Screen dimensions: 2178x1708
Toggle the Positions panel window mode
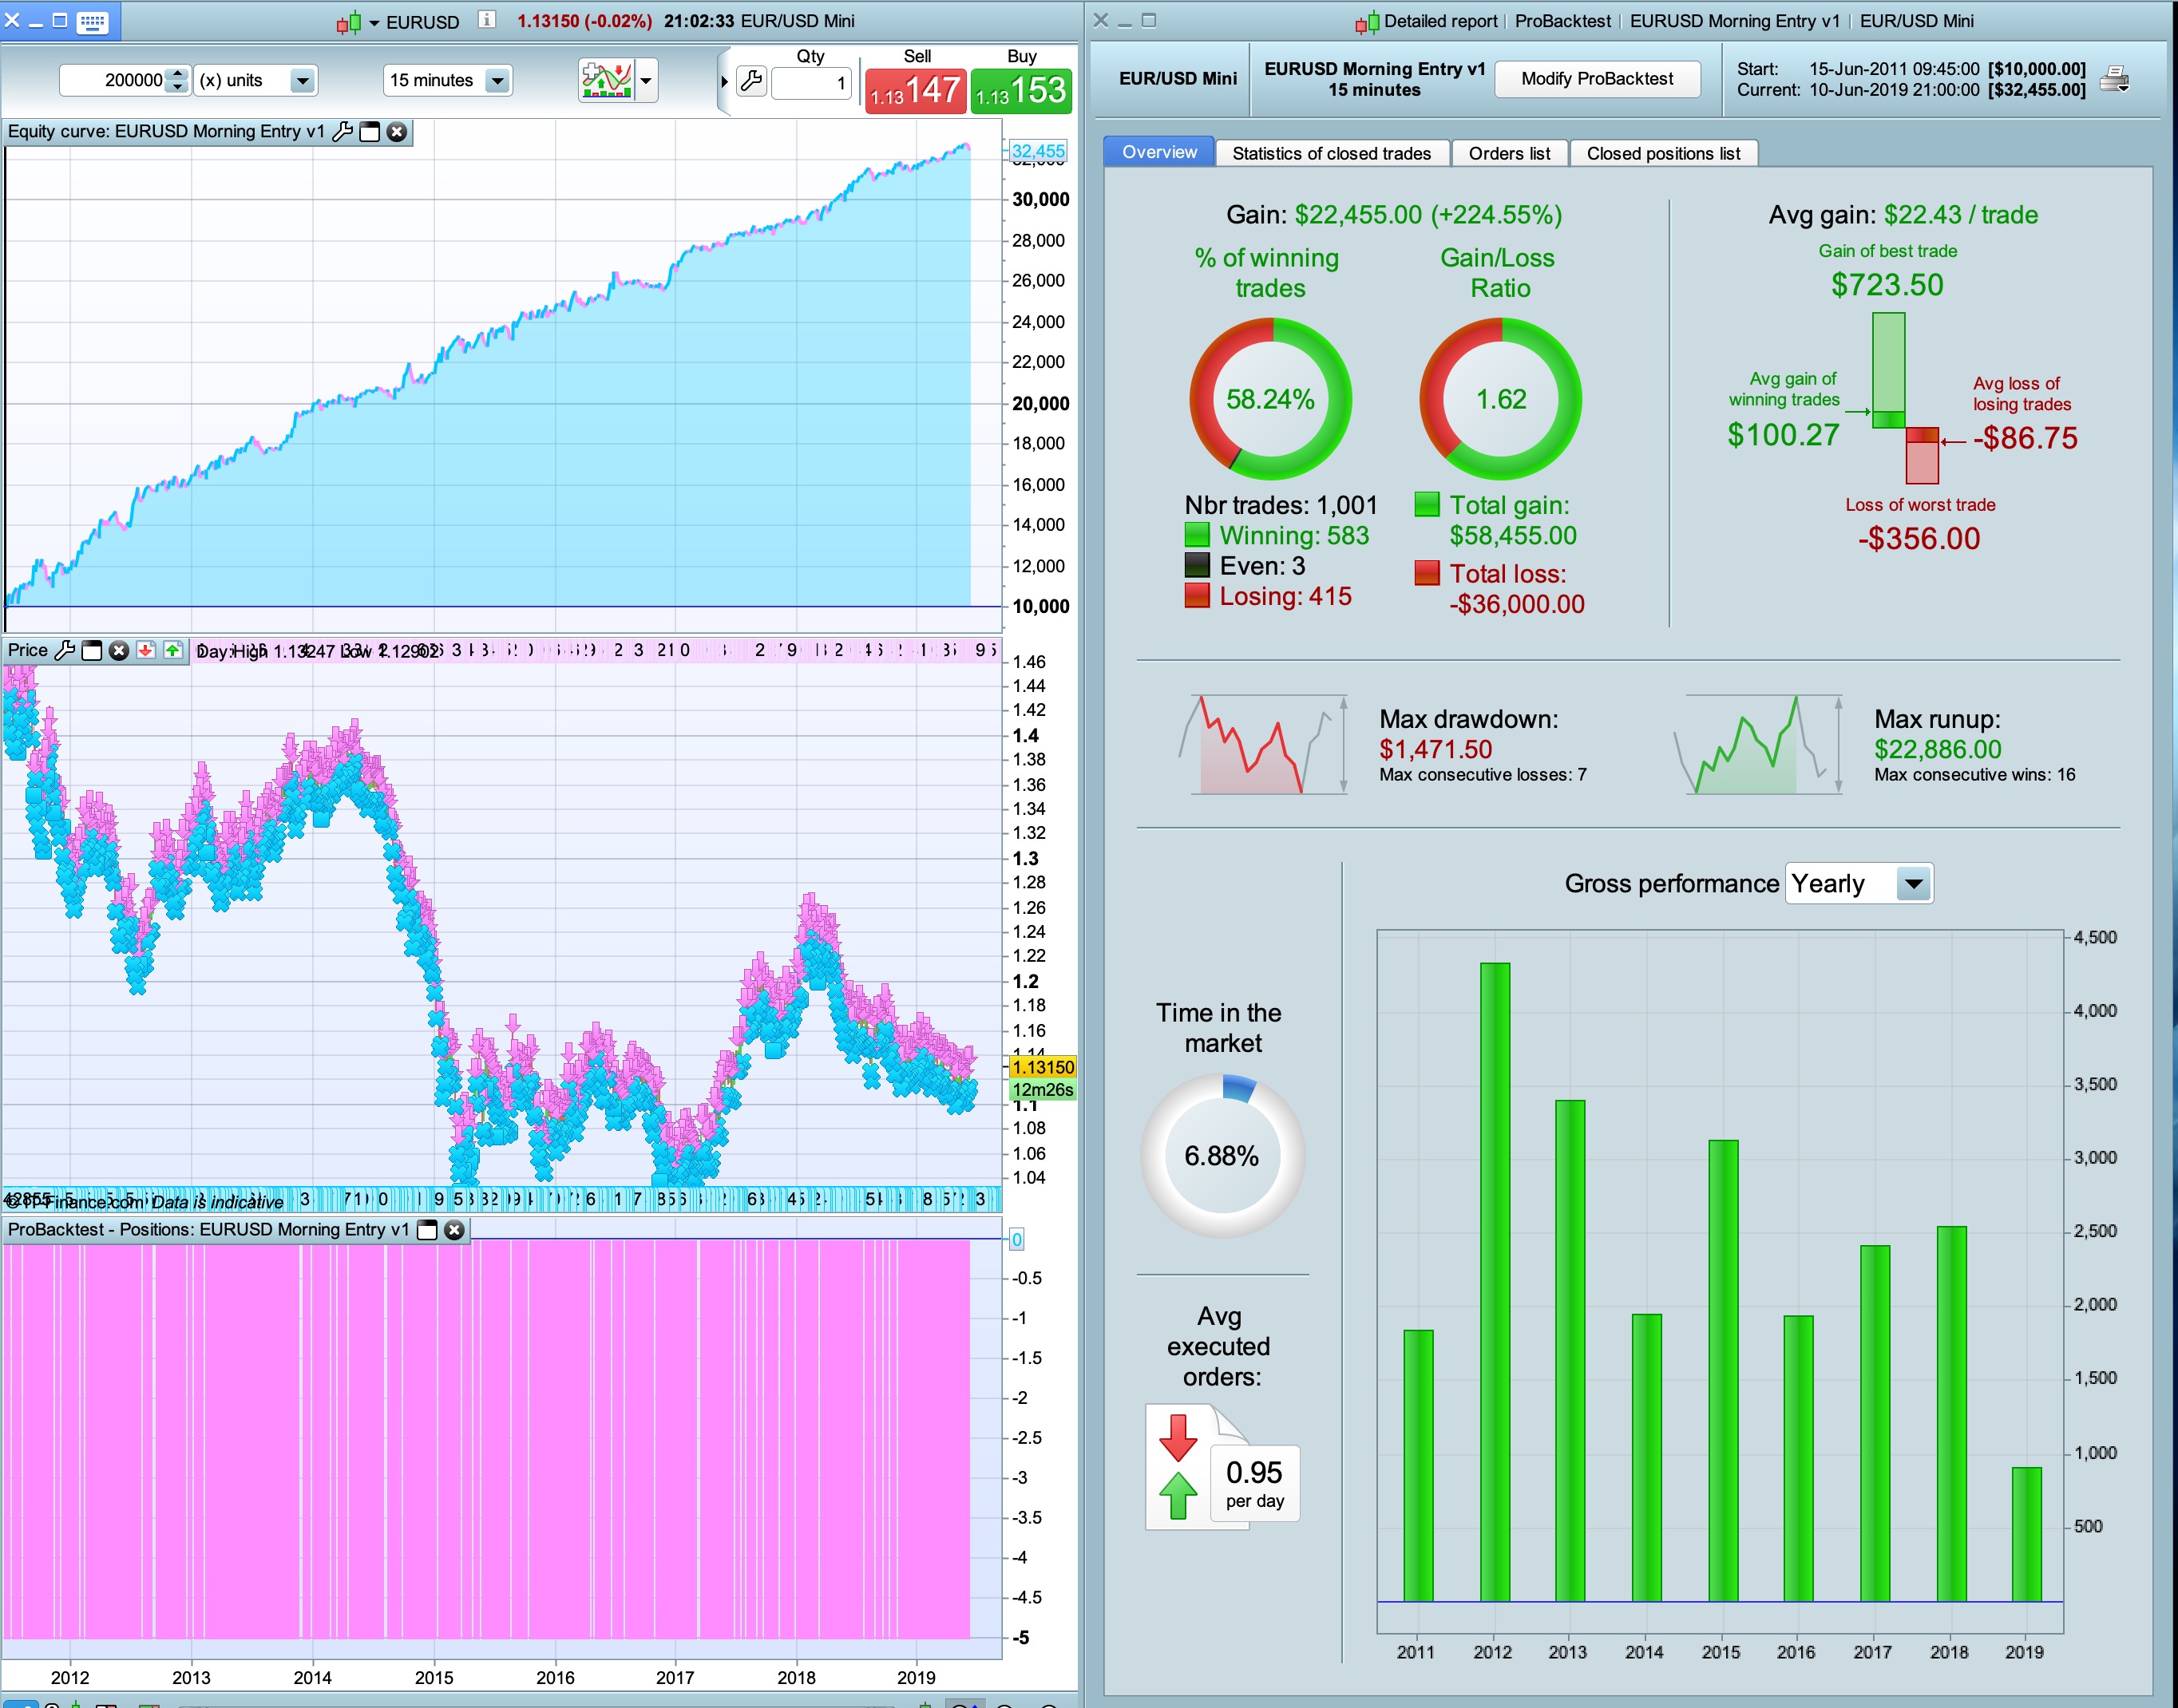[427, 1230]
